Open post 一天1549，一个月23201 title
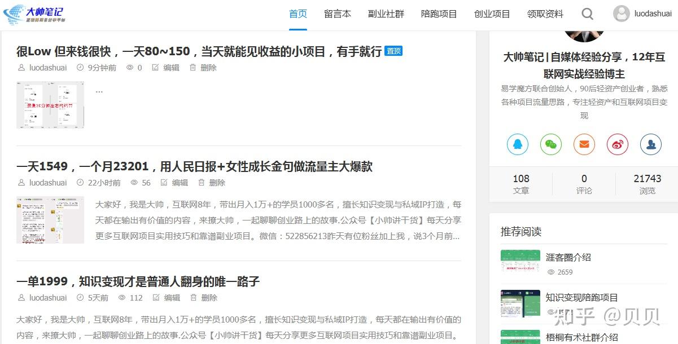This screenshot has width=678, height=344. 195,166
